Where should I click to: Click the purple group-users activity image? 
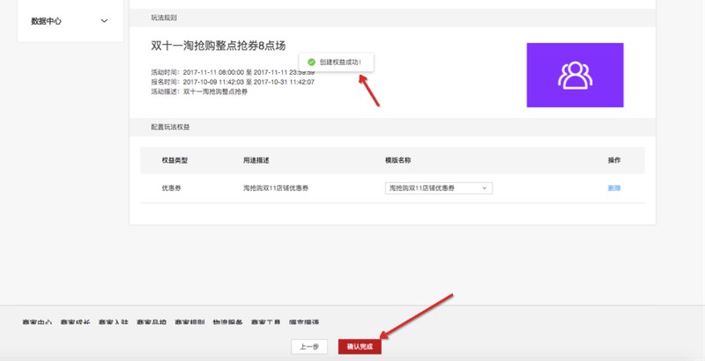click(x=575, y=75)
